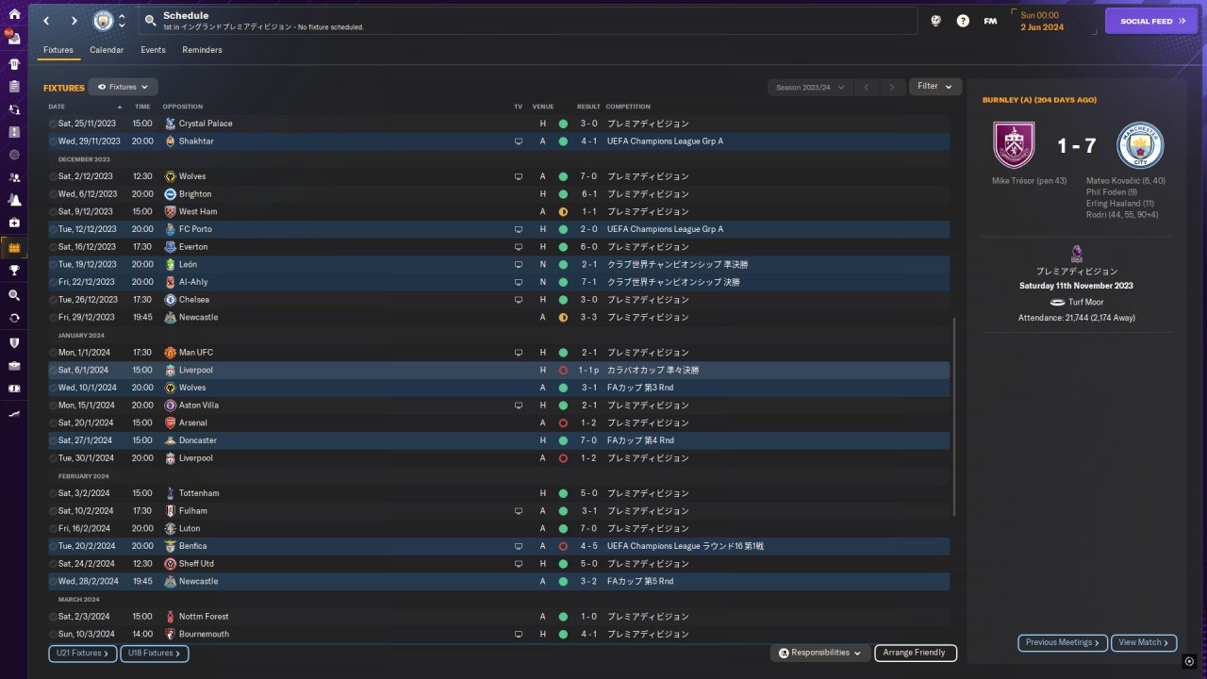Click the Manchester City badge in top bar
The image size is (1207, 679).
103,21
